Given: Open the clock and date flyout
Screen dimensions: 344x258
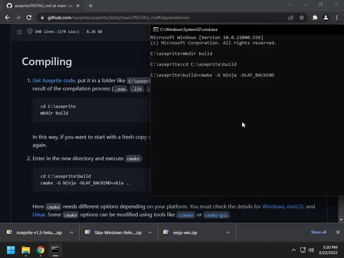Looking at the screenshot, I should click(328, 250).
